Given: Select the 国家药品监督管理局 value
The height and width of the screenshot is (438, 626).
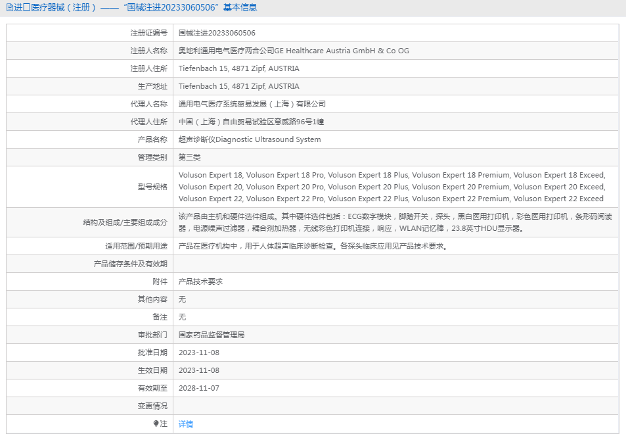Looking at the screenshot, I should (x=212, y=335).
